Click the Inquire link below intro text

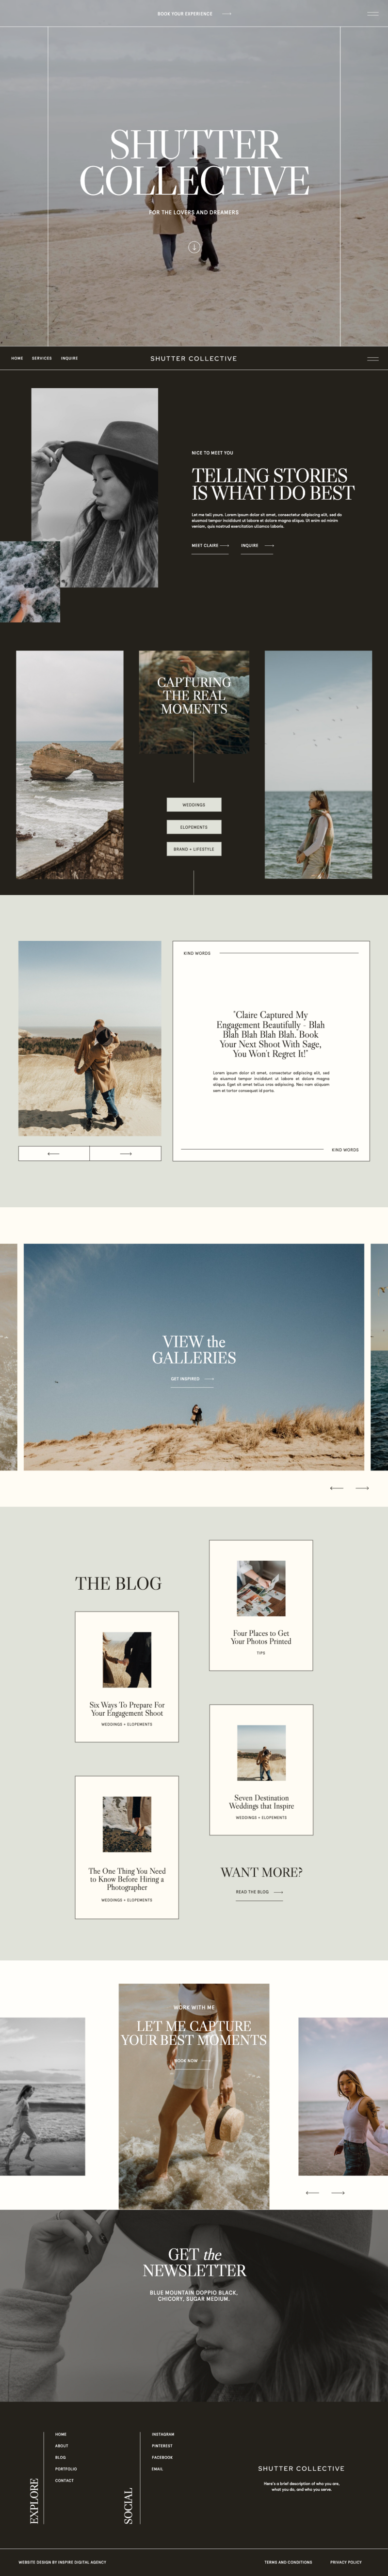pyautogui.click(x=250, y=546)
